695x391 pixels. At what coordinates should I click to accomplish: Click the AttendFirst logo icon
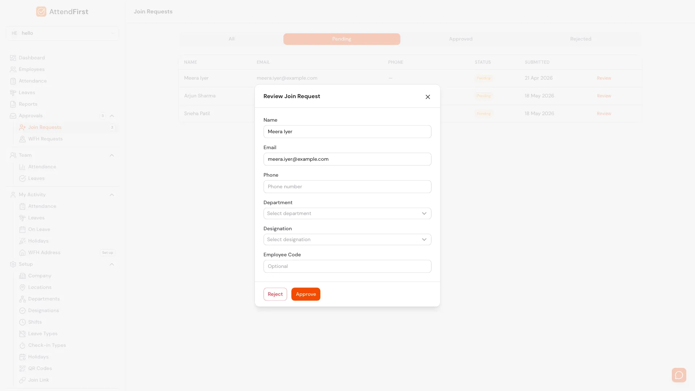[41, 12]
